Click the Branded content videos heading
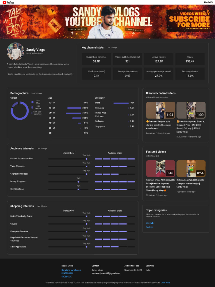The image size is (215, 287). click(x=161, y=93)
